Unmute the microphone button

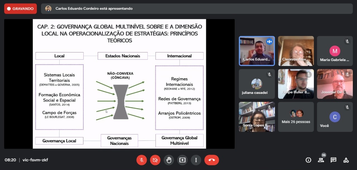pyautogui.click(x=141, y=160)
